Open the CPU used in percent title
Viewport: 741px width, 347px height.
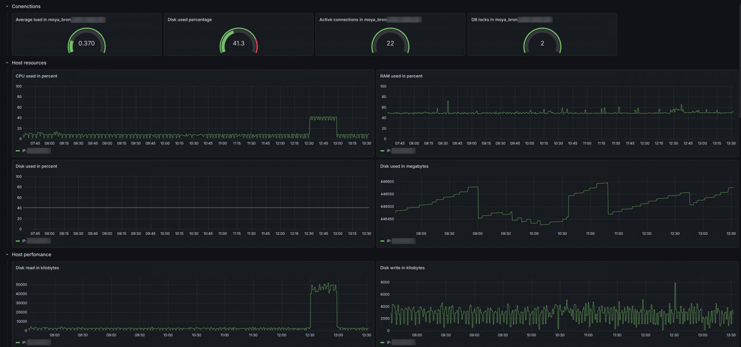(x=37, y=76)
